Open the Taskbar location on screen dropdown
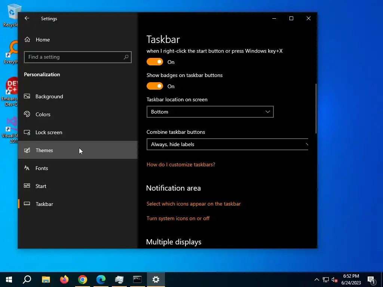 tap(210, 112)
